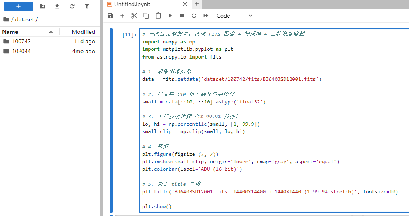Toggle the file filter funnel icon
This screenshot has height=216, width=409.
(87, 6)
